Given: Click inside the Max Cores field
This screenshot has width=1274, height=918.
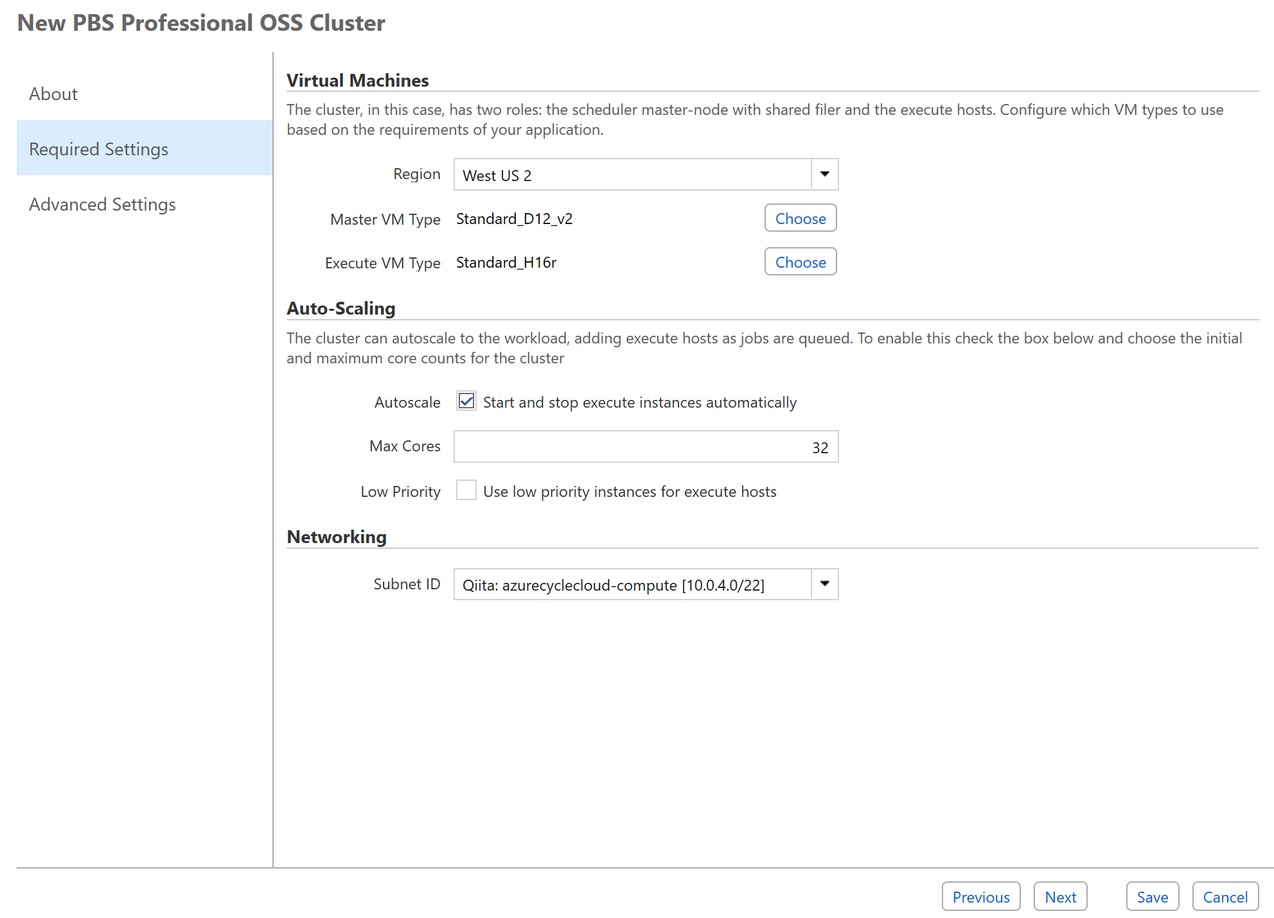Looking at the screenshot, I should point(642,446).
